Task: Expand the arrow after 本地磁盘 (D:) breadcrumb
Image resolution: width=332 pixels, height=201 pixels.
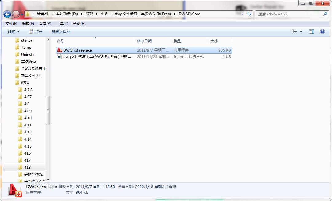Action: coord(82,14)
